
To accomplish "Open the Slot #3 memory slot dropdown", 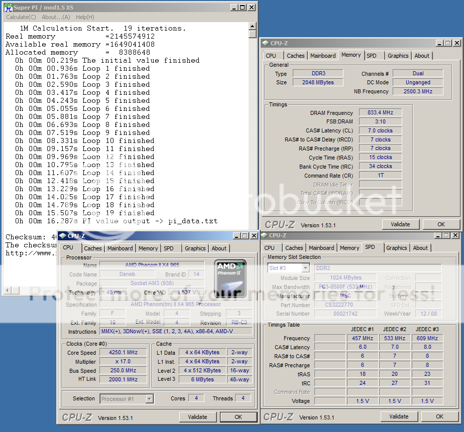I will click(x=305, y=268).
